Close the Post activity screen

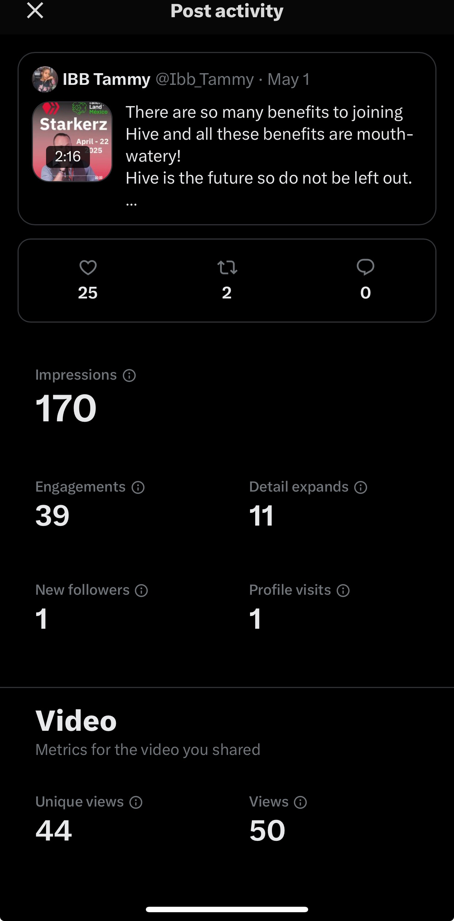click(35, 10)
